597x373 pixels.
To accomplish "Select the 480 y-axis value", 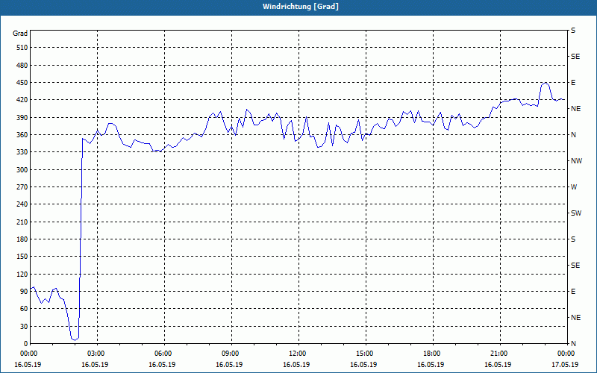I will click(22, 66).
